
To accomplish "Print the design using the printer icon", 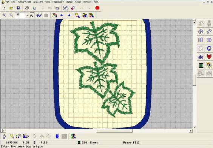I will (27, 8).
